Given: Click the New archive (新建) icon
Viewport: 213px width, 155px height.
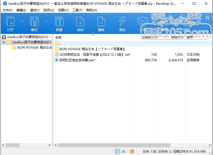Looking at the screenshot, I should 59,22.
